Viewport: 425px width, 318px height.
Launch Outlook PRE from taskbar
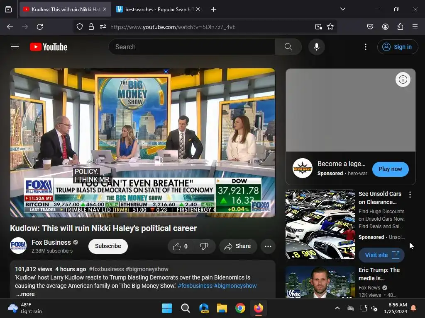204,308
